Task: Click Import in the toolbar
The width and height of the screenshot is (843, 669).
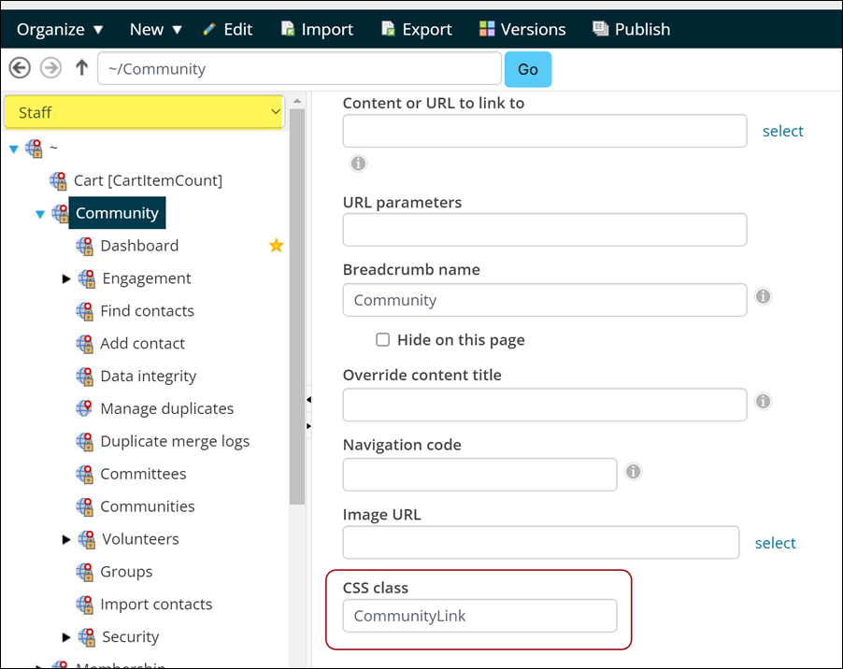Action: (317, 29)
